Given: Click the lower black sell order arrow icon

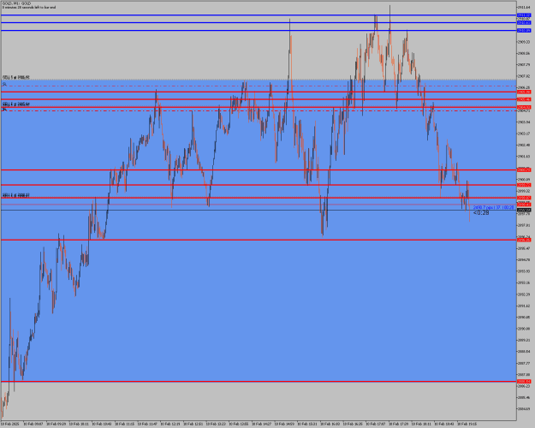Looking at the screenshot, I should [x=4, y=109].
